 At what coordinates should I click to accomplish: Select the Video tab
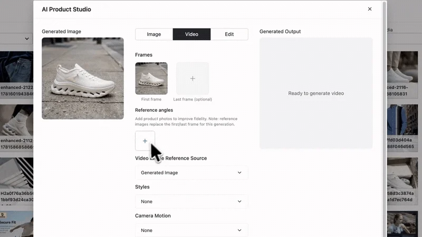pos(191,34)
